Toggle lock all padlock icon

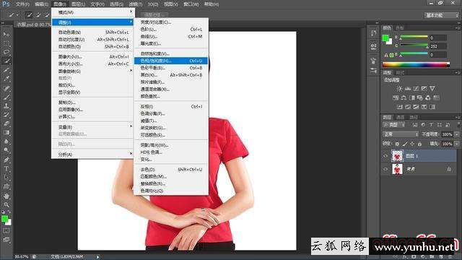coord(419,144)
